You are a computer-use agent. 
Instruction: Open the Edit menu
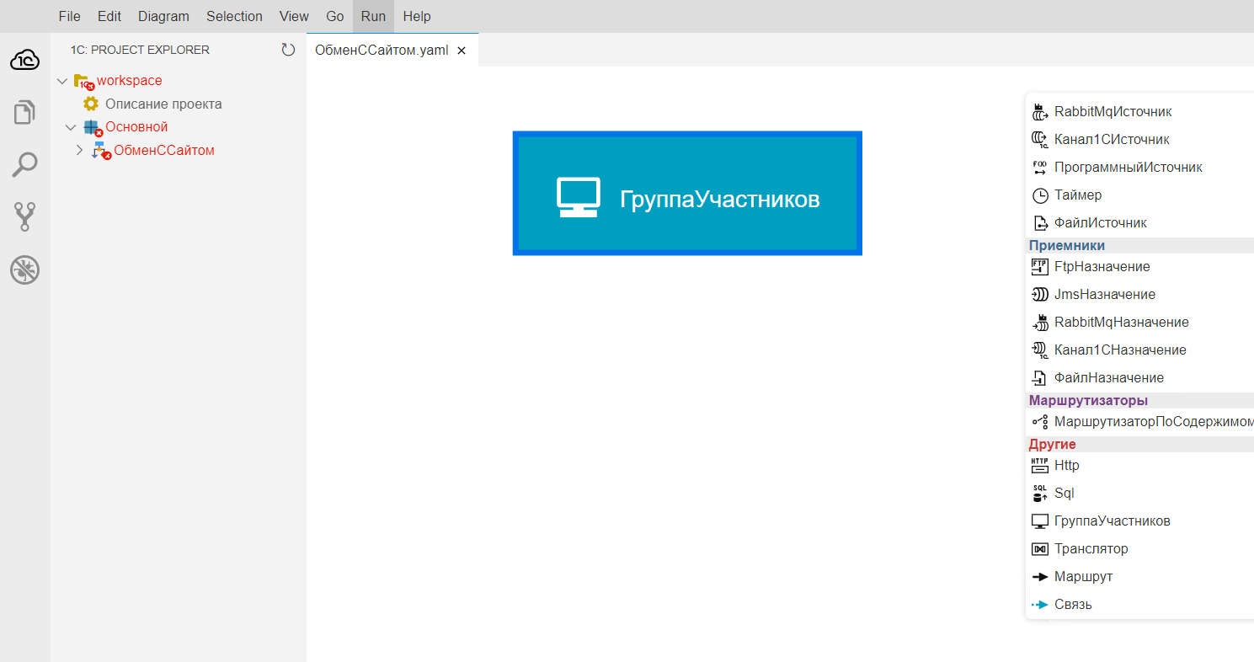tap(109, 16)
